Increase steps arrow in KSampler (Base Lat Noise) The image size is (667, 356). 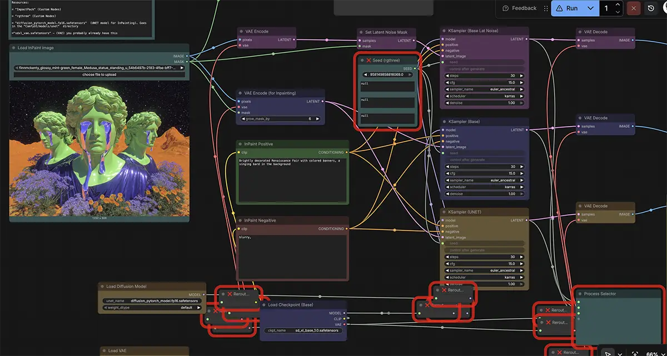(x=522, y=76)
